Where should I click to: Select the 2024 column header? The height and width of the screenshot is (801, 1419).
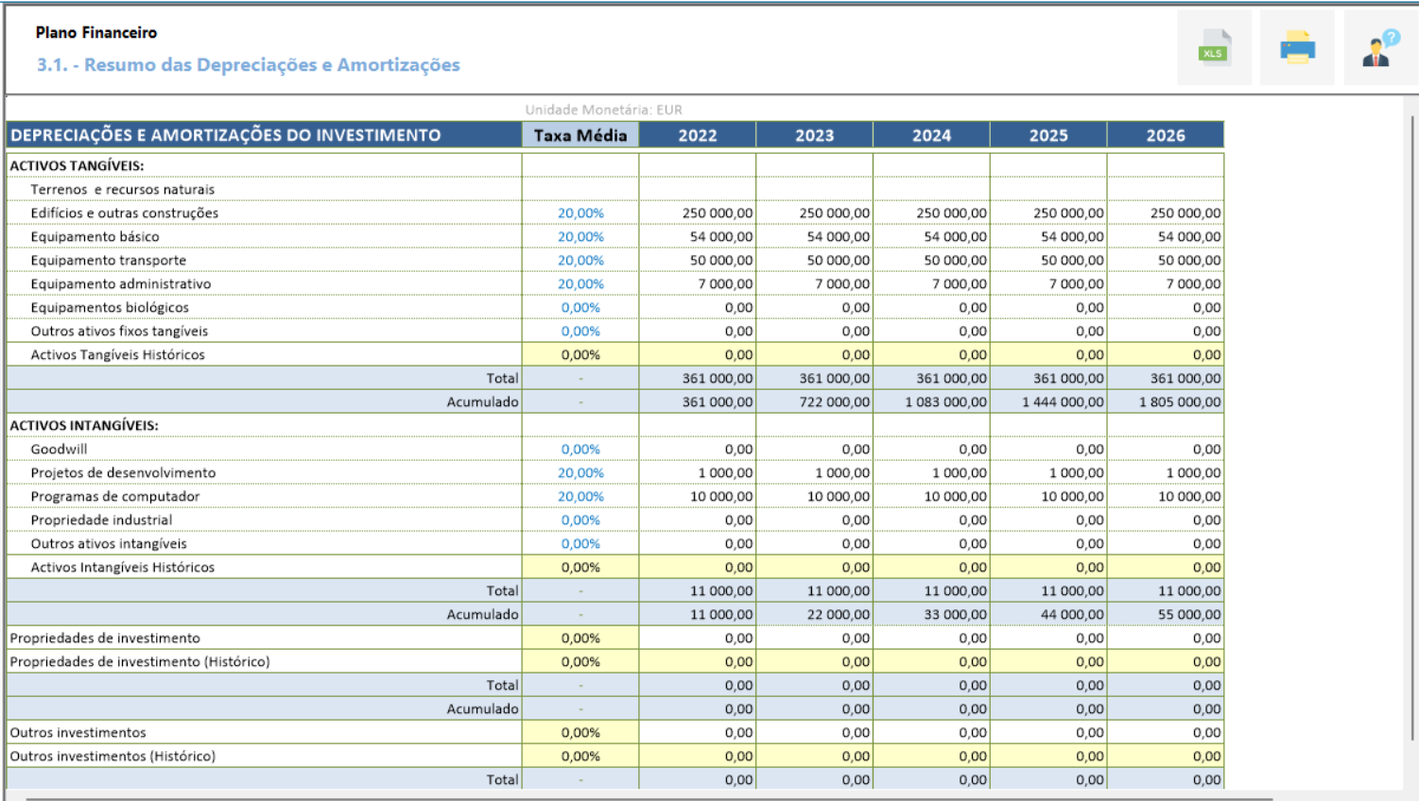coord(932,135)
